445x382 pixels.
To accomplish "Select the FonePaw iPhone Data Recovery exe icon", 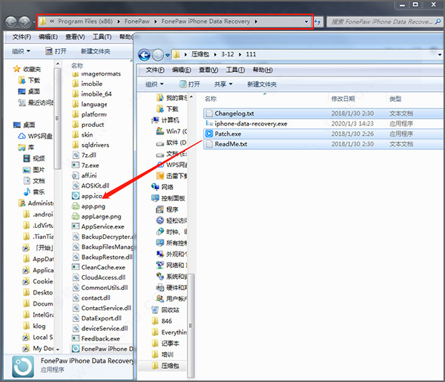I will point(76,349).
